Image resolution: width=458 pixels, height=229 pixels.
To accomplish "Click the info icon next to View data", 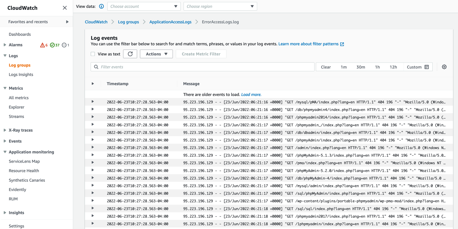I will click(101, 6).
